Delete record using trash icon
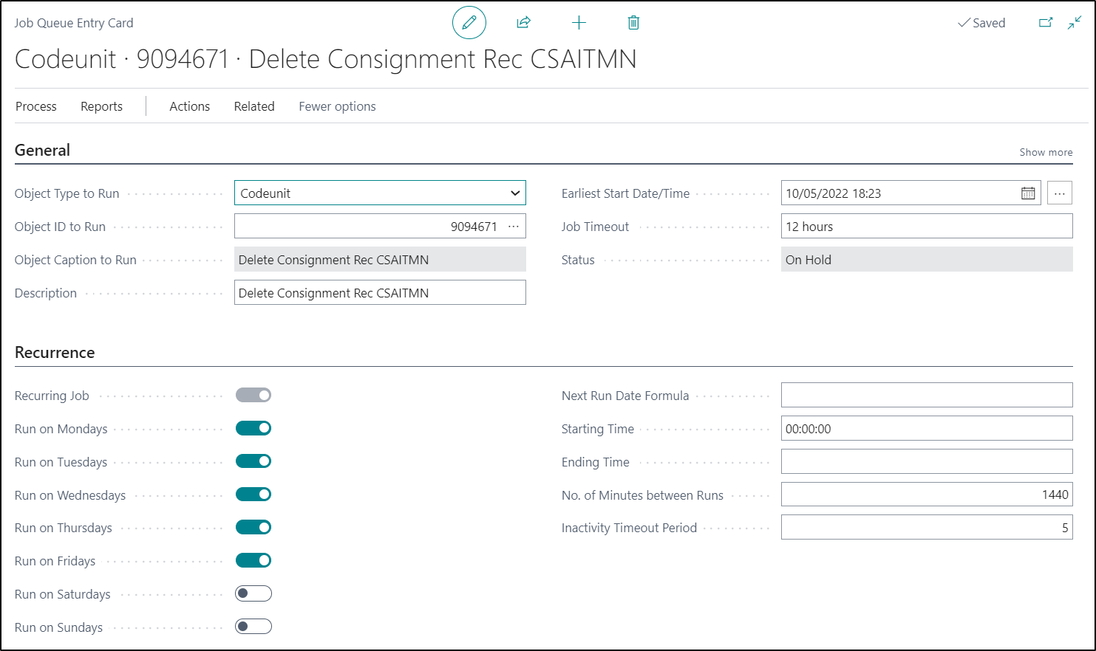This screenshot has width=1096, height=651. click(x=633, y=23)
